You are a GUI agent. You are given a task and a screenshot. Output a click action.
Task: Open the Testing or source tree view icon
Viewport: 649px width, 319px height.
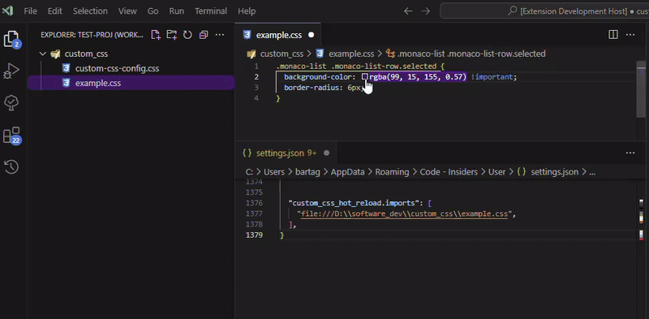pos(11,103)
